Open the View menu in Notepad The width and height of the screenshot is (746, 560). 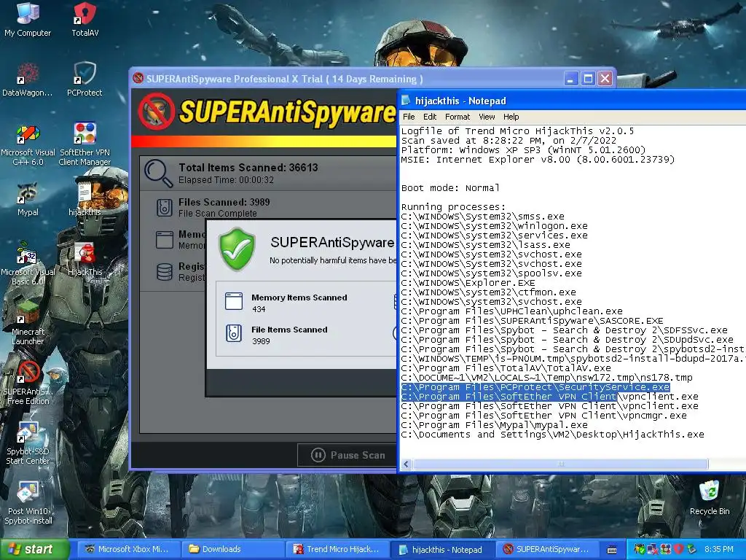(x=487, y=117)
